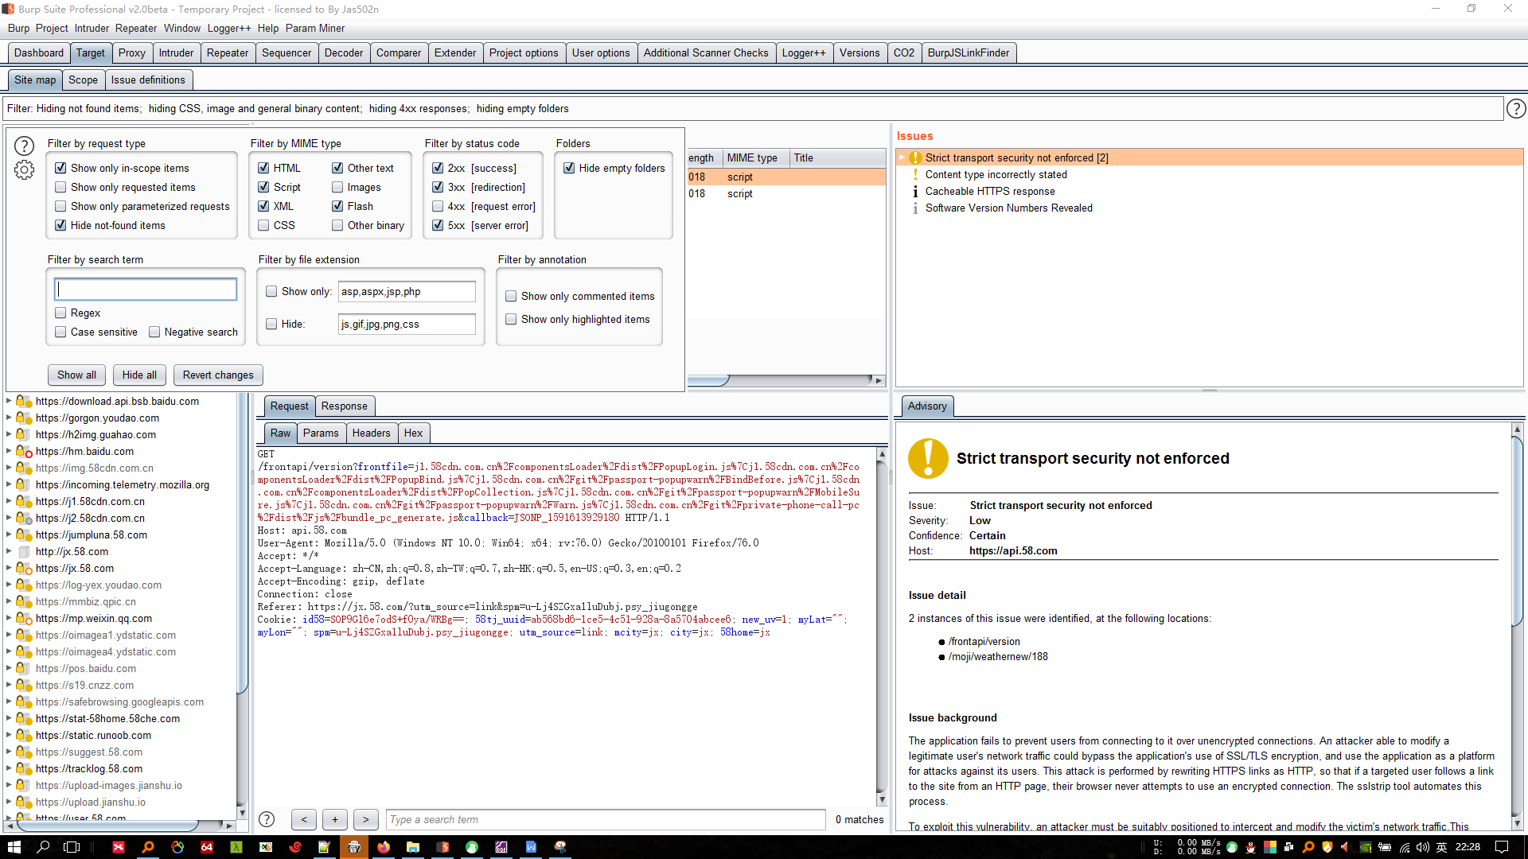
Task: Enable Show only requested items
Action: pyautogui.click(x=60, y=188)
